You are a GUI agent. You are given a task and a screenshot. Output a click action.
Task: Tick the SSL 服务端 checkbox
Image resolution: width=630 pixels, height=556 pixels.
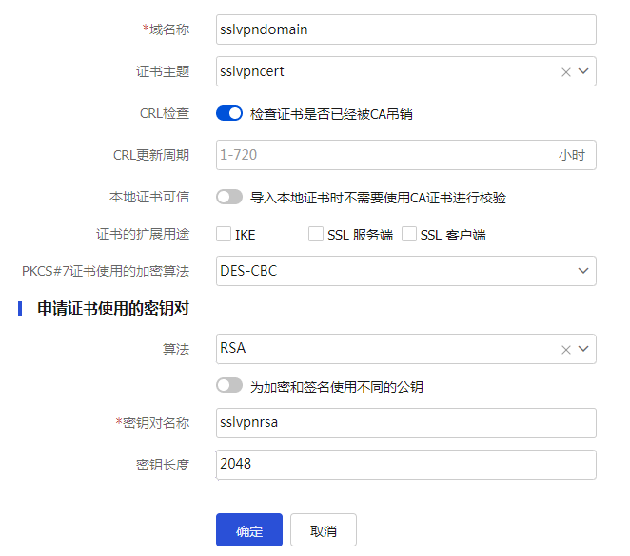pos(316,235)
